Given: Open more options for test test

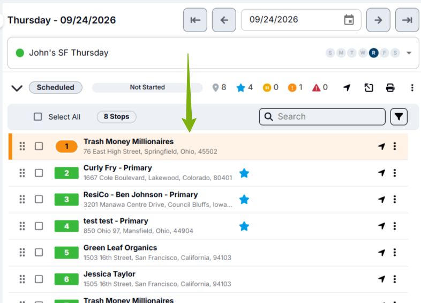Looking at the screenshot, I should coord(394,226).
